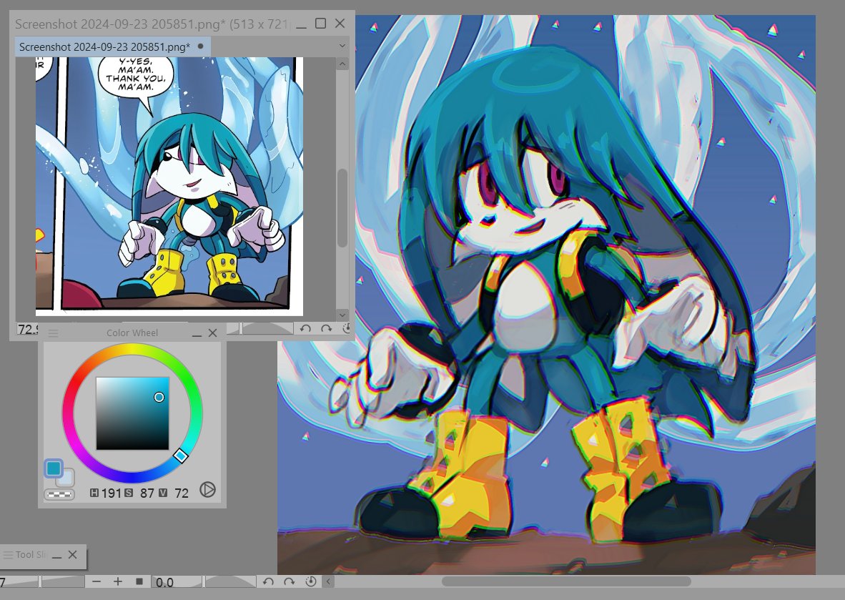Expand the reference window tab list chevron
The width and height of the screenshot is (845, 600).
click(342, 46)
